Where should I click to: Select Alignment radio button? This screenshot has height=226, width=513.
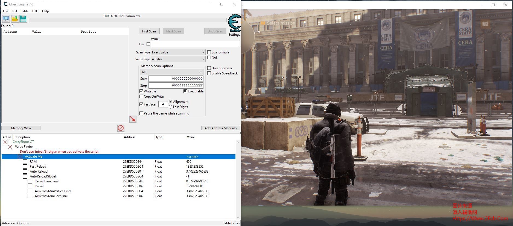pyautogui.click(x=171, y=101)
